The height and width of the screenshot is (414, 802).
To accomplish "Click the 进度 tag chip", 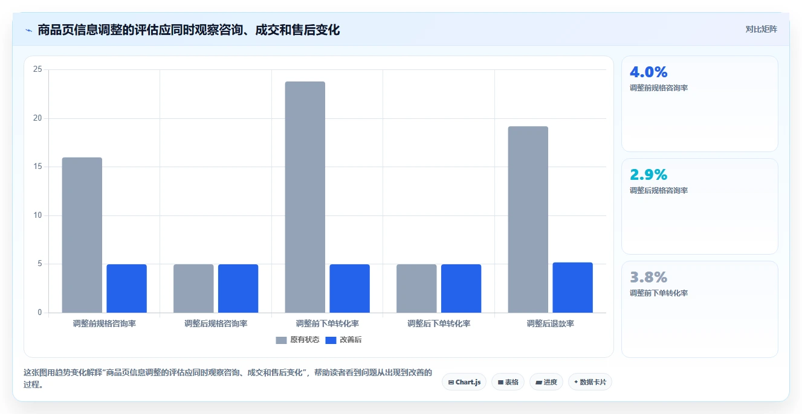I will pos(546,382).
